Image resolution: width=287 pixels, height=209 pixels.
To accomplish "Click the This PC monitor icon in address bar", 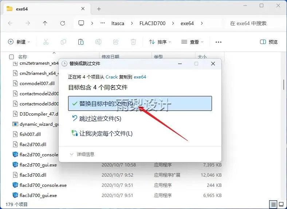I will tap(81, 23).
